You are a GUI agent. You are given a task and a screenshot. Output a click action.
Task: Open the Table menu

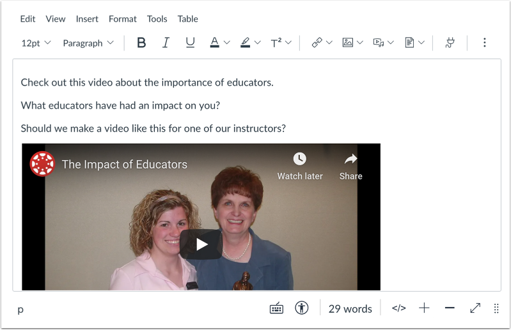point(188,19)
